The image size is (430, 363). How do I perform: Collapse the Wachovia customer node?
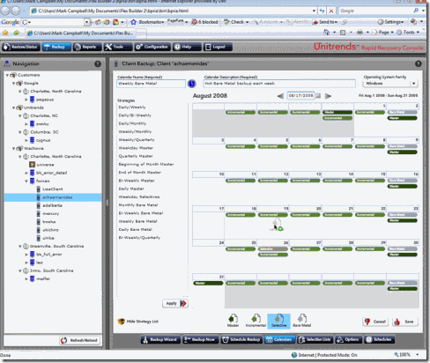point(14,149)
